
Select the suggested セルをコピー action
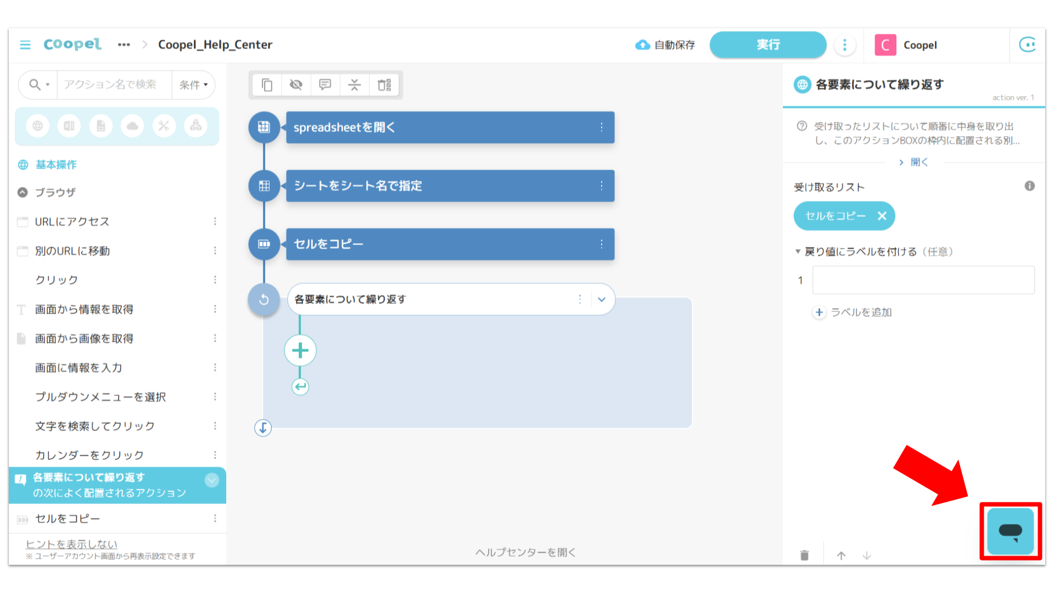click(x=68, y=519)
